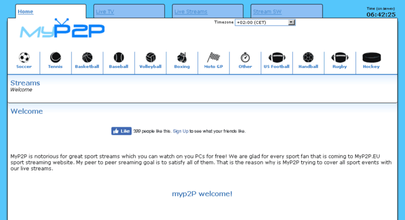This screenshot has width=405, height=220.
Task: Open the Hockey text link
Action: click(371, 67)
